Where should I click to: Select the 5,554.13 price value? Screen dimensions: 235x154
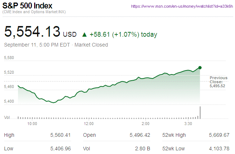coord(32,32)
